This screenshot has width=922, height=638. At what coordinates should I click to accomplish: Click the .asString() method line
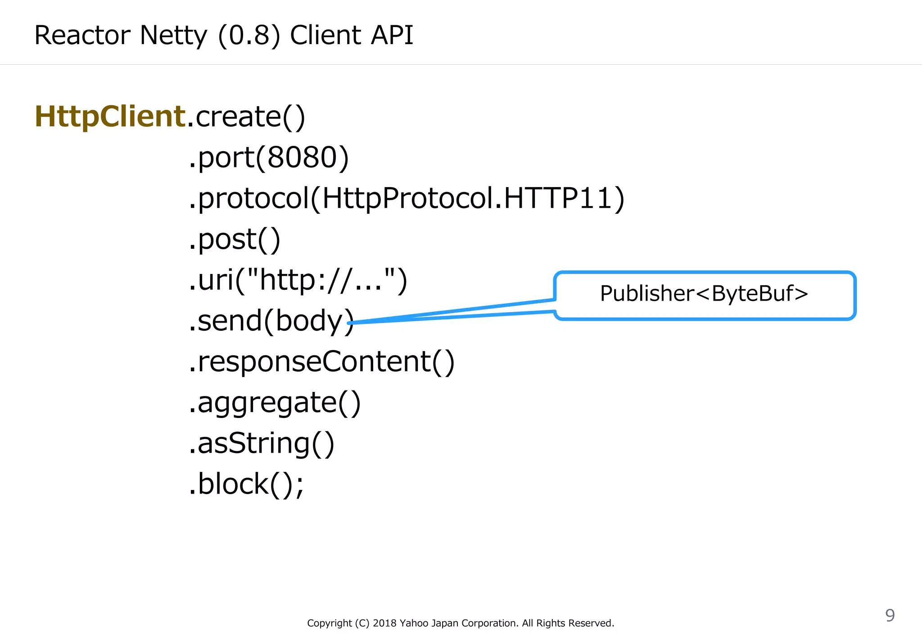(x=261, y=443)
